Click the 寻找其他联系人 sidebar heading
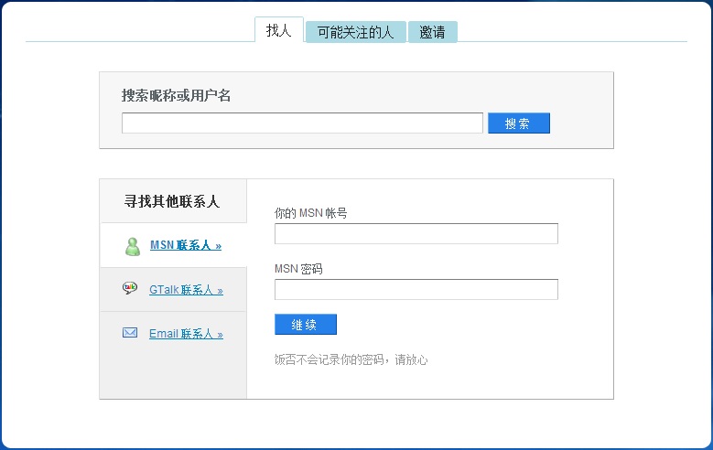The width and height of the screenshot is (713, 450). pyautogui.click(x=172, y=201)
